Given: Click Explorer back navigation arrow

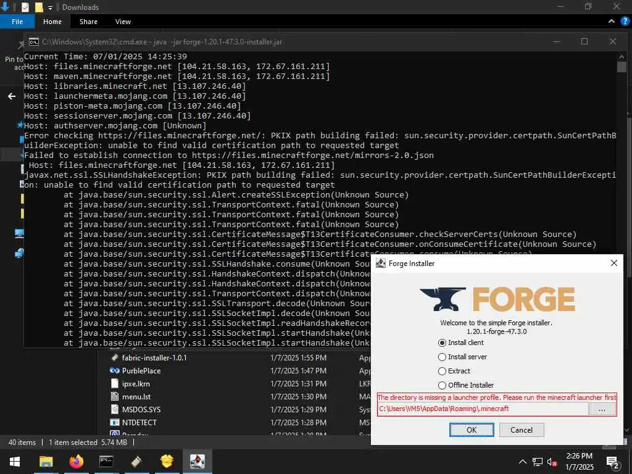Looking at the screenshot, I should (12, 96).
